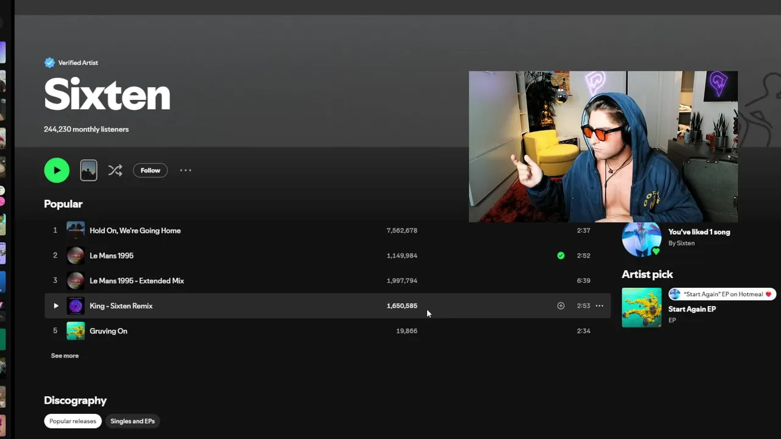Click the 244,230 monthly listeners text
The width and height of the screenshot is (781, 439).
86,129
